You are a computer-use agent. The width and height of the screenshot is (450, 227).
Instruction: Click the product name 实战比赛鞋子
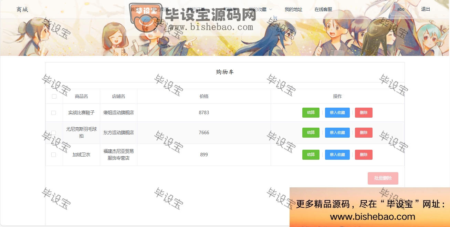coord(81,113)
